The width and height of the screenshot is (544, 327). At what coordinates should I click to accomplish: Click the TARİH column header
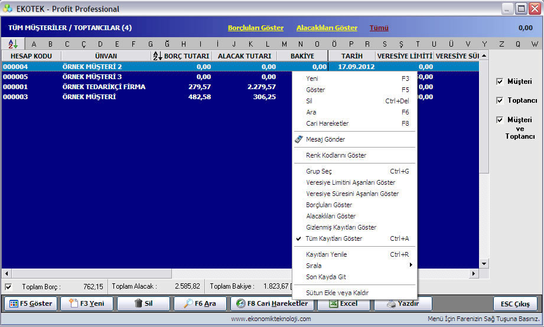(x=351, y=56)
